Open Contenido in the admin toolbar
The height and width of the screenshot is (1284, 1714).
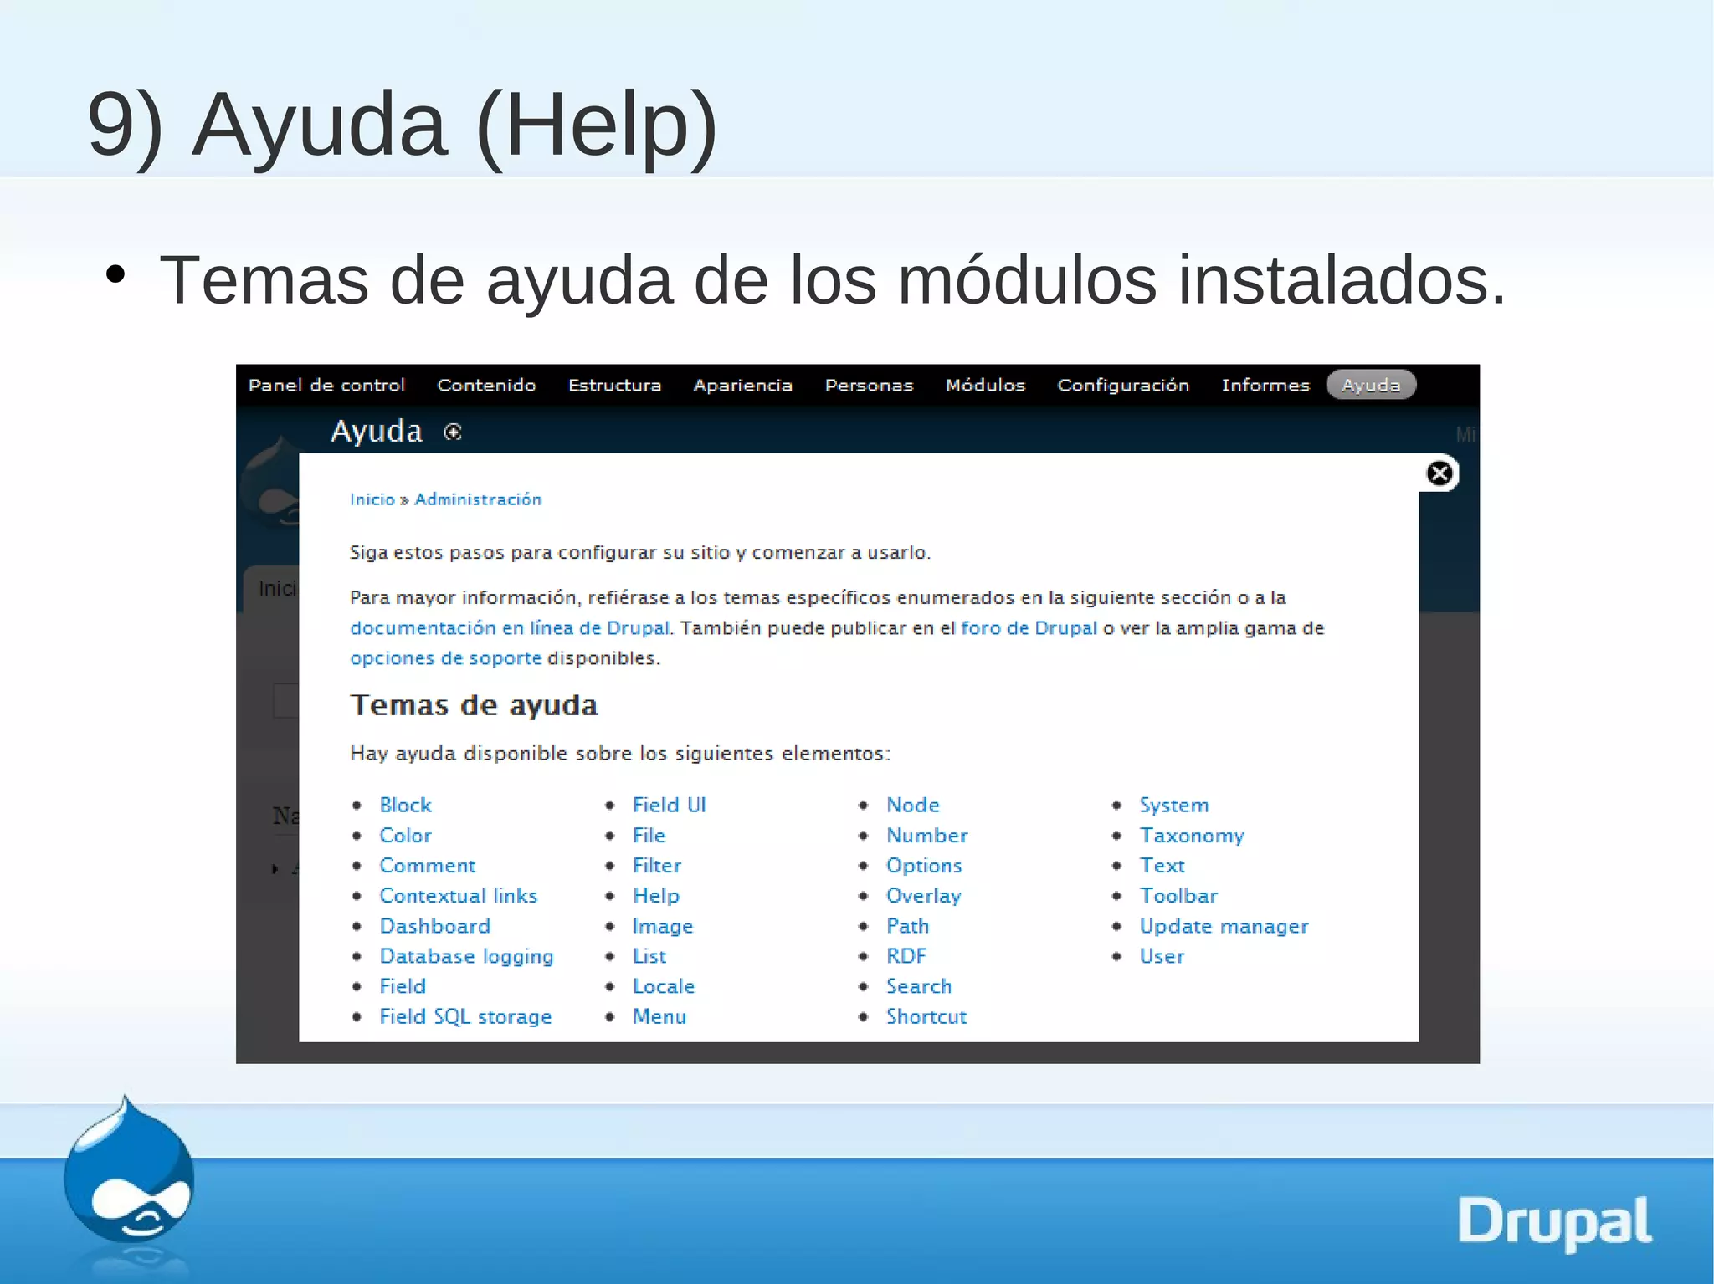tap(486, 385)
